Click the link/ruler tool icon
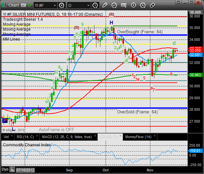This screenshot has height=174, width=204. point(152,5)
